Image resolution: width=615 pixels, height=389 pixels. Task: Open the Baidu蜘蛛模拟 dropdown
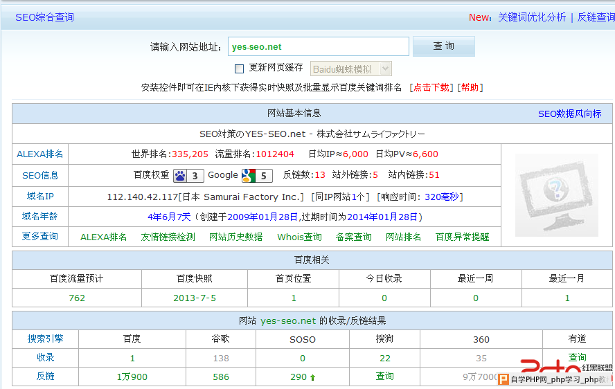[x=350, y=69]
